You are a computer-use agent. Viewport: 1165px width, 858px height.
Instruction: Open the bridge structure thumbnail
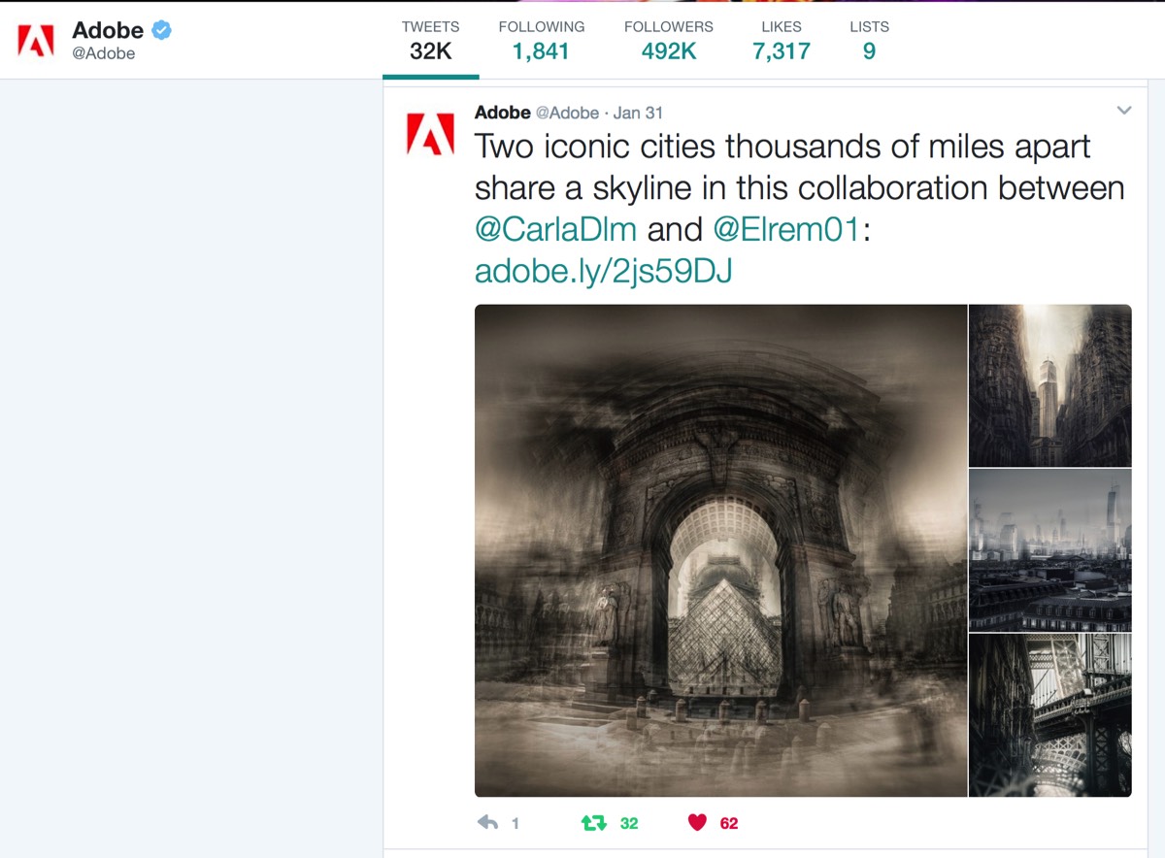pyautogui.click(x=1049, y=715)
